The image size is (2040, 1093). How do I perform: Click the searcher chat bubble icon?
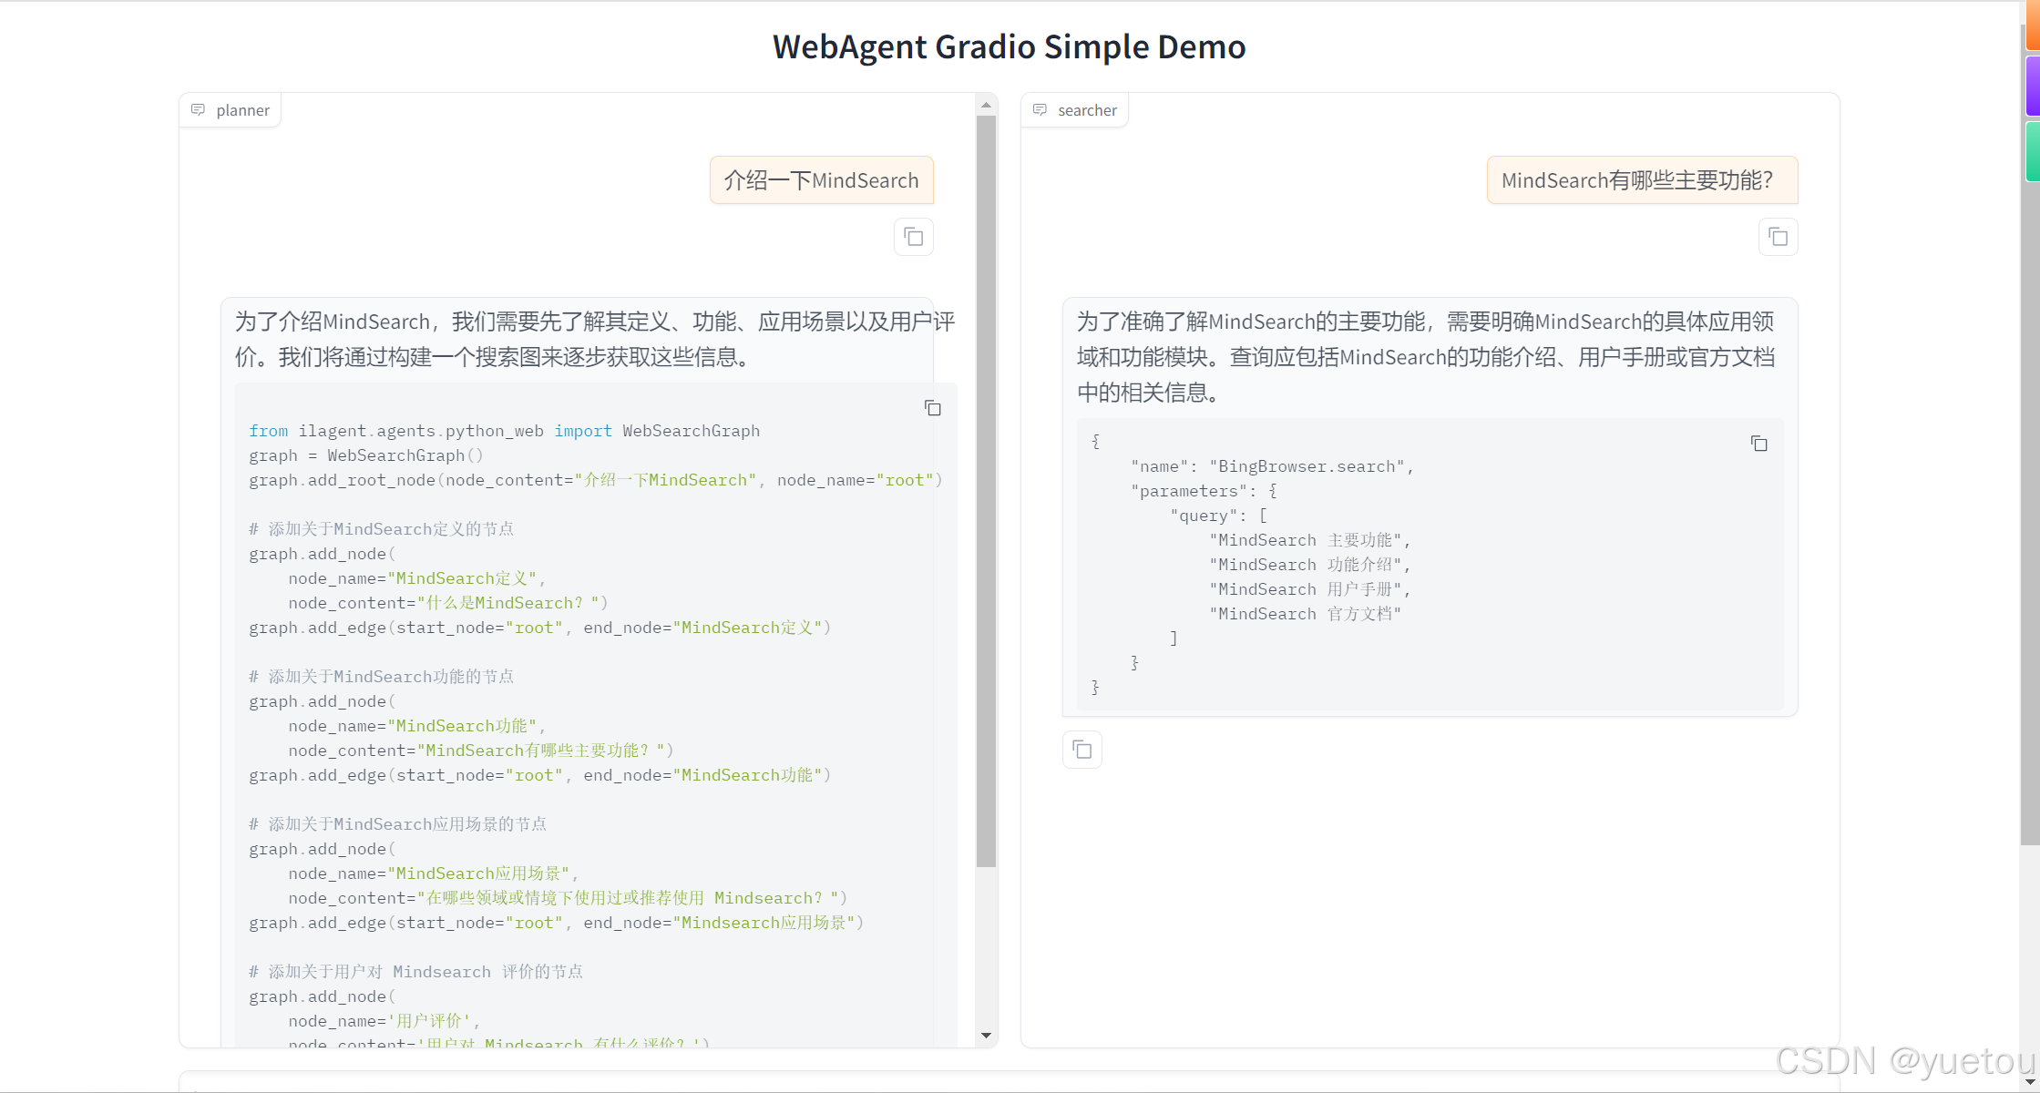[x=1040, y=110]
